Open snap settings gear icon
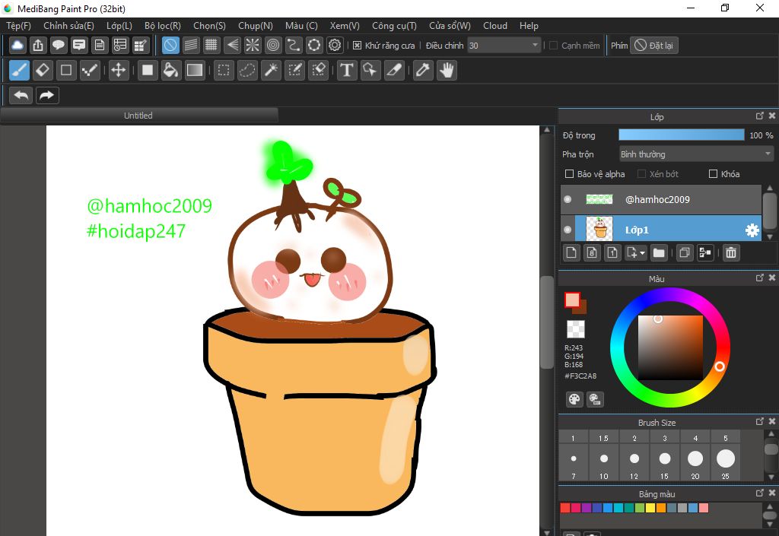779x536 pixels. point(335,45)
